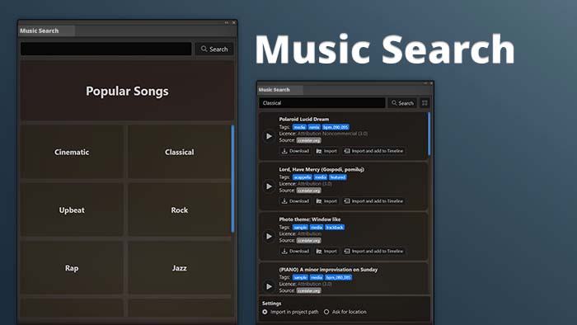
Task: Click the bpm_090_095 tag on Polaroid Lucid Dream
Action: [335, 127]
